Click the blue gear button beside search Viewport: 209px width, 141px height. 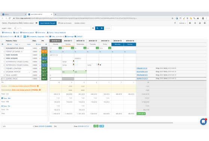(102, 28)
